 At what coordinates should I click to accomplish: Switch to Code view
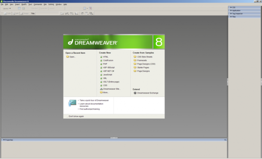(x=7, y=14)
